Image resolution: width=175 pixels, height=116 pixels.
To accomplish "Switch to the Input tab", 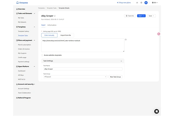I will (x=43, y=25).
